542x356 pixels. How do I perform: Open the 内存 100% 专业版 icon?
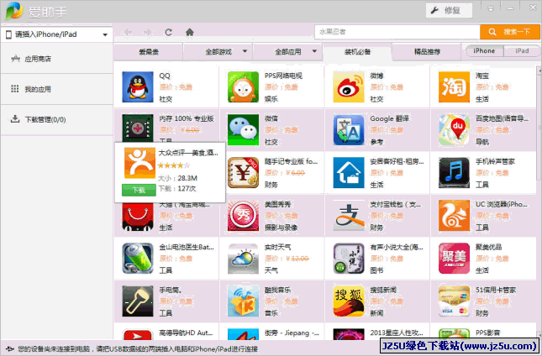click(138, 128)
